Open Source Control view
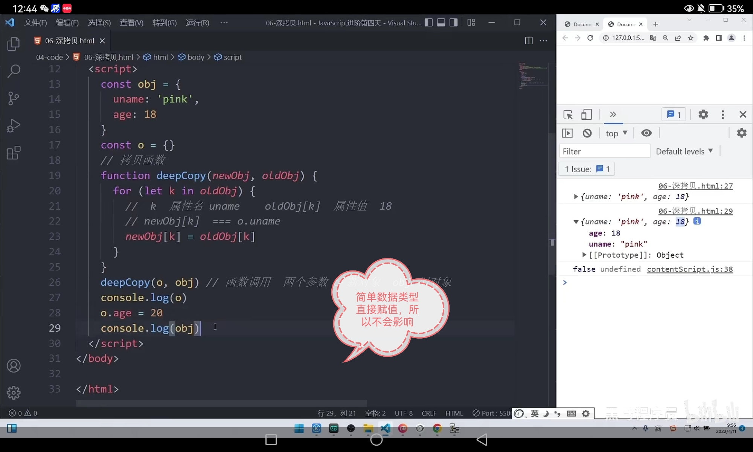Image resolution: width=753 pixels, height=452 pixels. pos(14,98)
